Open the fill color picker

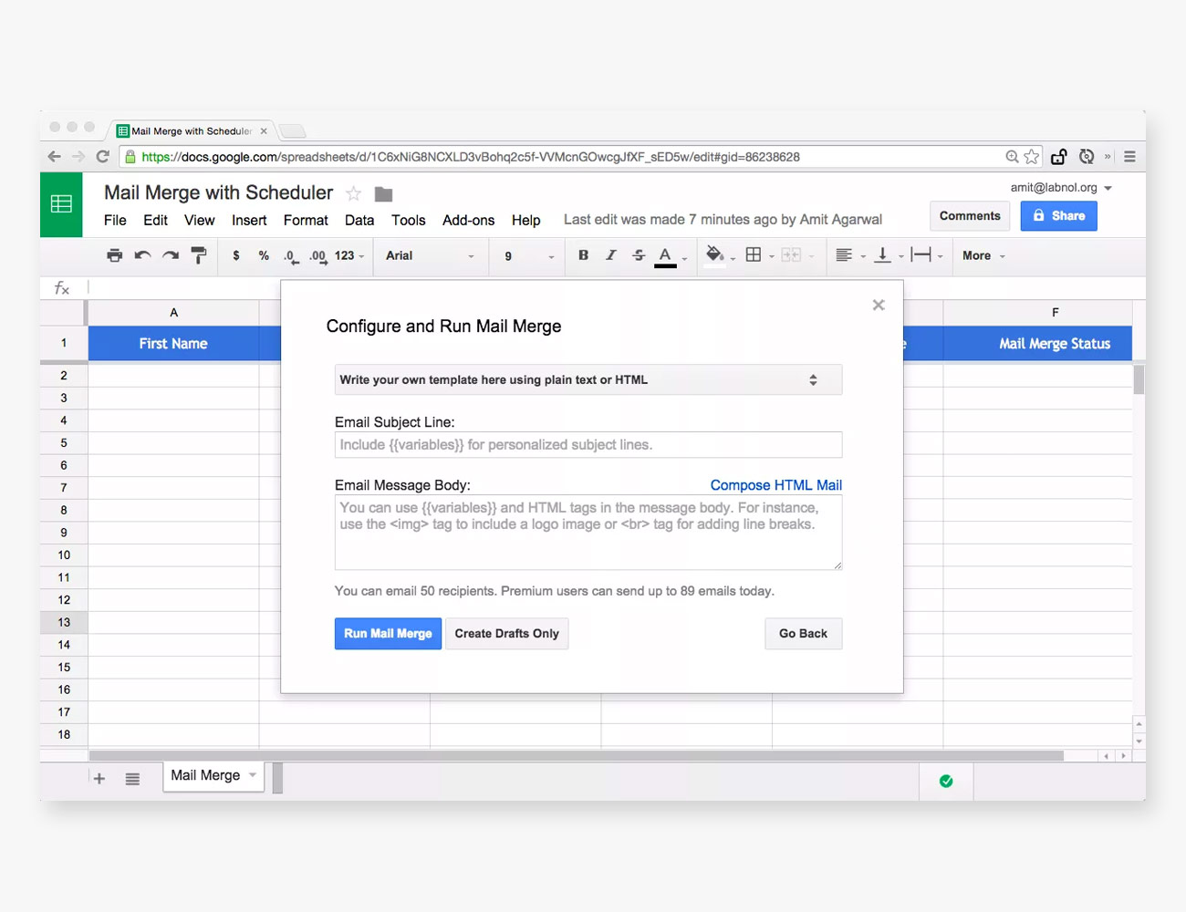[715, 255]
